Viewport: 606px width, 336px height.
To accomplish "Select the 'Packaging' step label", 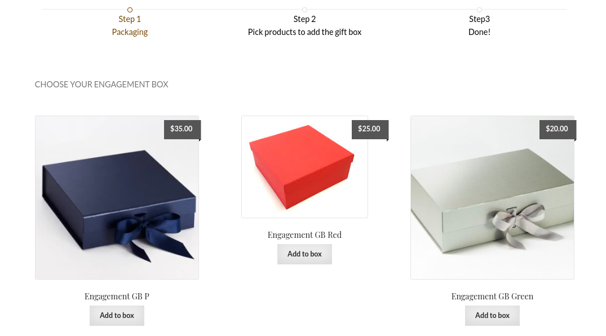I will (x=130, y=32).
